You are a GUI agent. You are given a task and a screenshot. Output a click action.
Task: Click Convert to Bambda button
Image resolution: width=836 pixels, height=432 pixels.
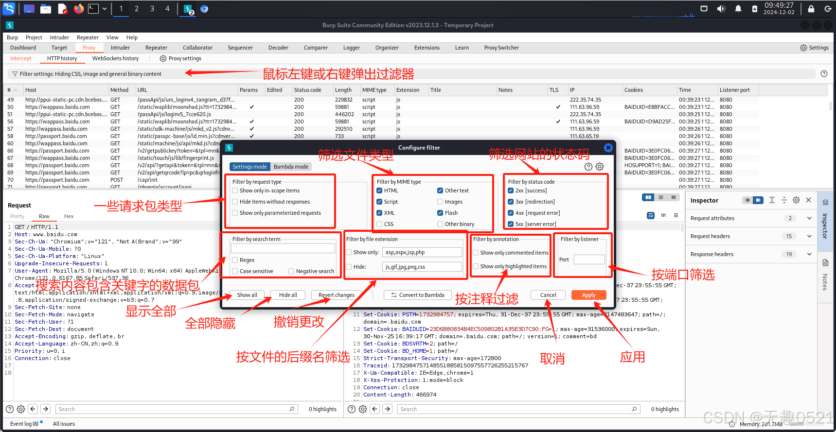(x=418, y=295)
